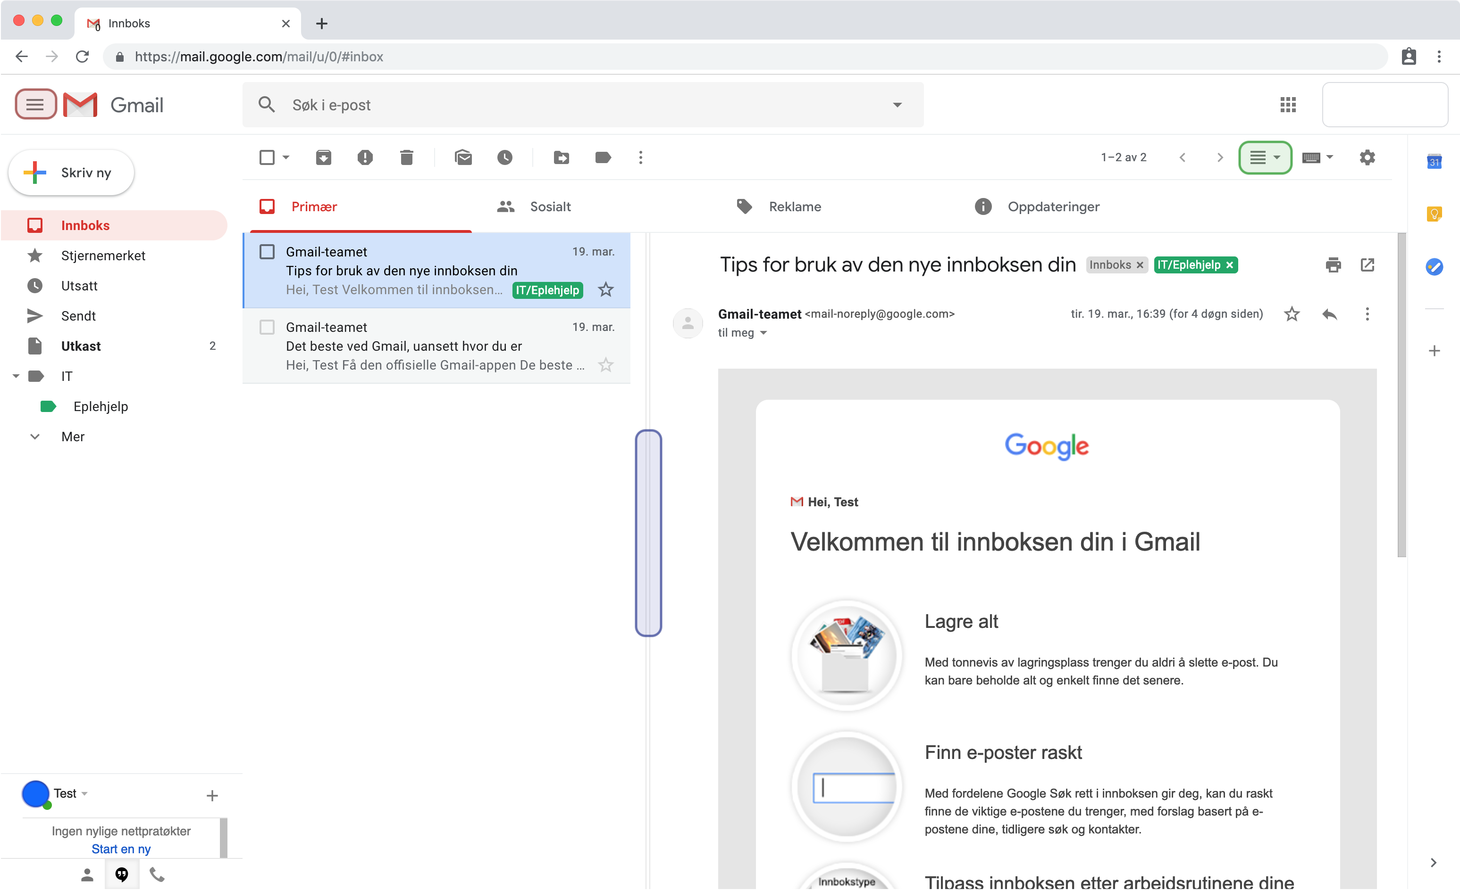Viewport: 1460px width, 890px height.
Task: Delete using the trash can icon
Action: tap(406, 157)
